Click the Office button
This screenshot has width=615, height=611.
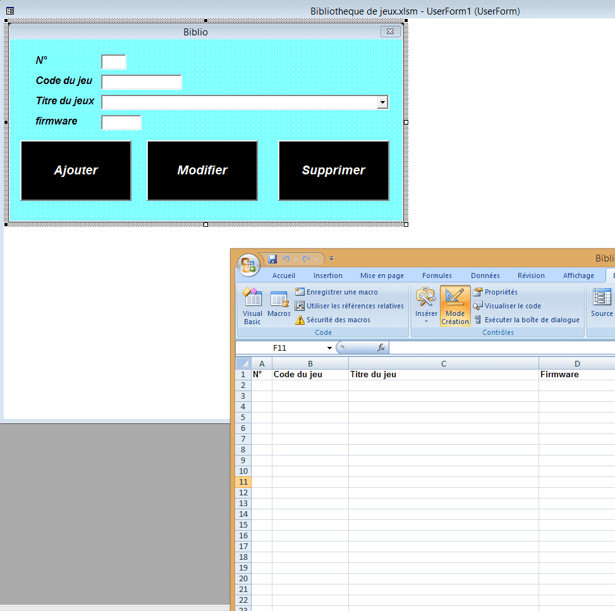(248, 265)
